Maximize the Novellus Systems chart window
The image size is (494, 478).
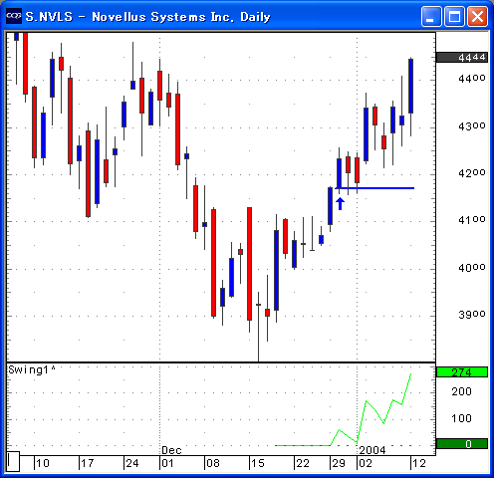point(454,16)
